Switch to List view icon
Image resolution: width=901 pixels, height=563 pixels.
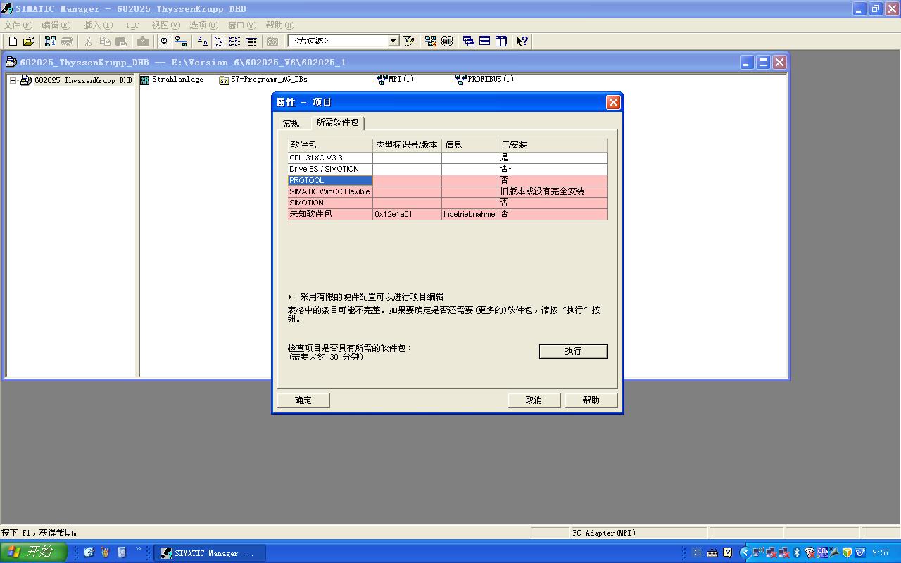point(234,42)
